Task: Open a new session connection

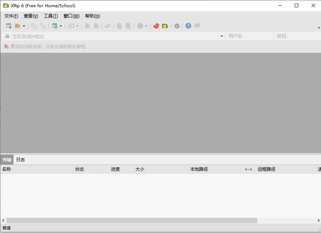Action: pyautogui.click(x=8, y=26)
